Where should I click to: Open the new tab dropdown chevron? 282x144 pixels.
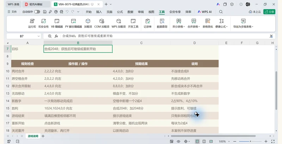[x=111, y=4]
